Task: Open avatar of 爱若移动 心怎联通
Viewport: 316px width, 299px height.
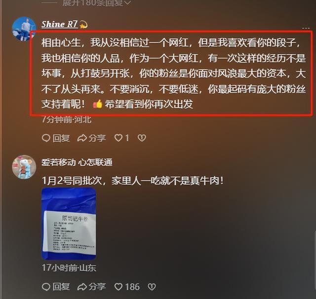Action: 24,167
